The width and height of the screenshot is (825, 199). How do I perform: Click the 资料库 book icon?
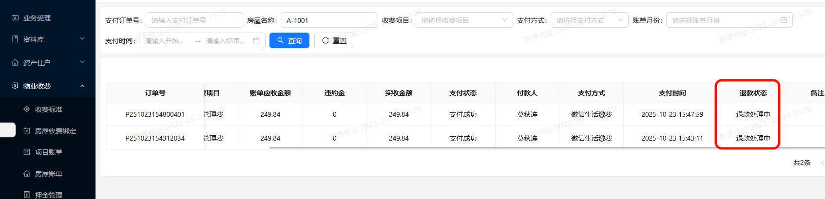point(15,39)
